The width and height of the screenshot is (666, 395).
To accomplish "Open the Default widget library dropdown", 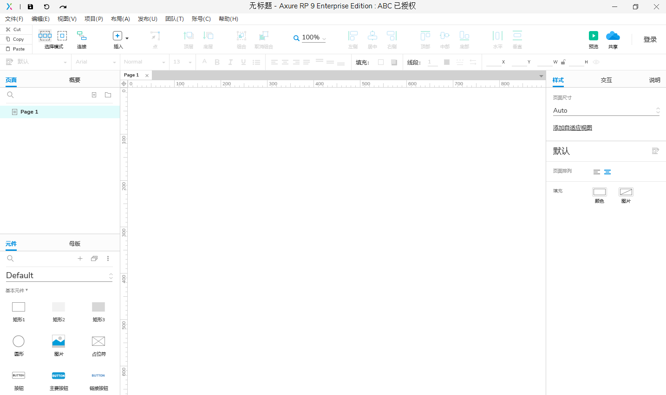I will pyautogui.click(x=59, y=275).
